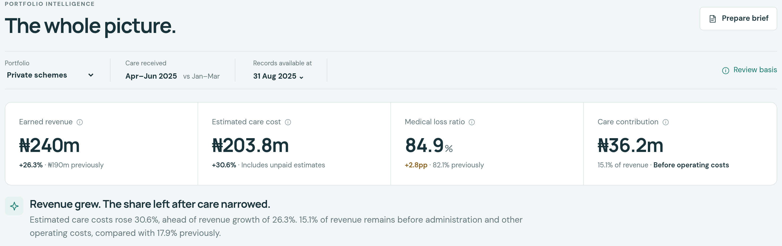Show info for Care contribution
Screen dimensions: 782x246
click(x=665, y=122)
